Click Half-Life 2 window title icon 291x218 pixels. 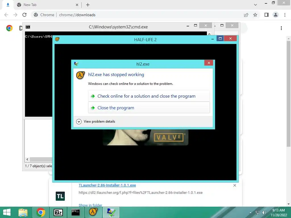pos(57,39)
